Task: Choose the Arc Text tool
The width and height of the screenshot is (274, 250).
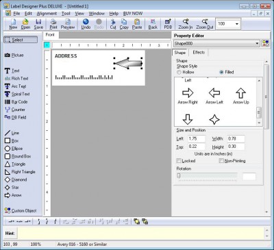Action: (x=15, y=86)
